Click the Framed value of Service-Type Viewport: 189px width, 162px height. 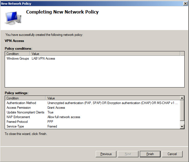pos(52,126)
